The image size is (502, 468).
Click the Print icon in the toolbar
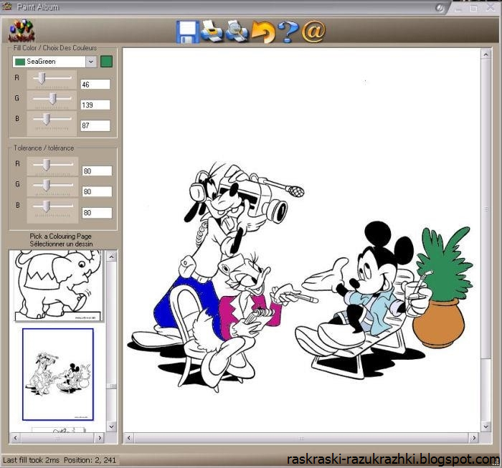pos(212,31)
